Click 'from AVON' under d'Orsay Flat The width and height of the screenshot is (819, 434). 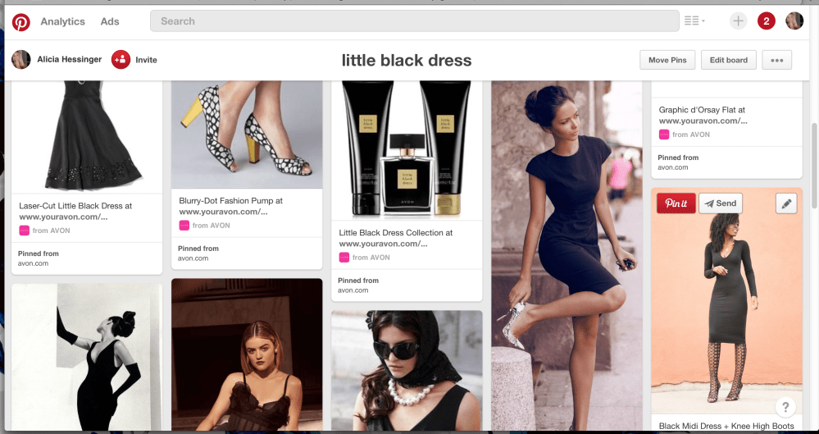691,135
